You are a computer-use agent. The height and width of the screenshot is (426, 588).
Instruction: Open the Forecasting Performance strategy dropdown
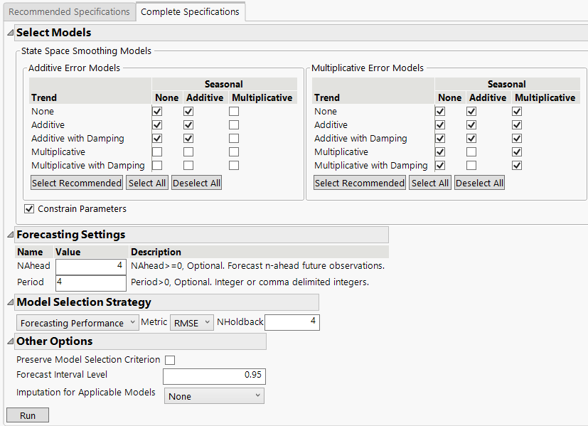(x=77, y=323)
